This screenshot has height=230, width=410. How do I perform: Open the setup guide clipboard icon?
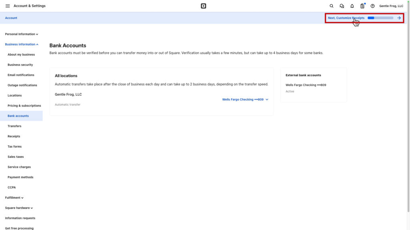click(x=362, y=6)
